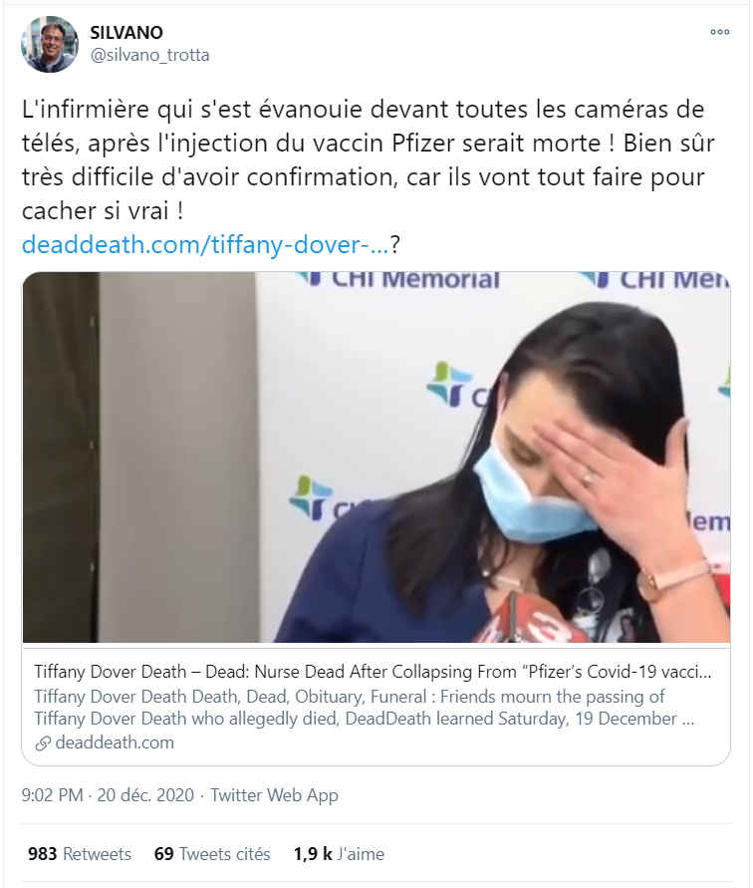The height and width of the screenshot is (888, 753).
Task: Click the tweet text starting with L'infirmière
Action: click(x=368, y=159)
